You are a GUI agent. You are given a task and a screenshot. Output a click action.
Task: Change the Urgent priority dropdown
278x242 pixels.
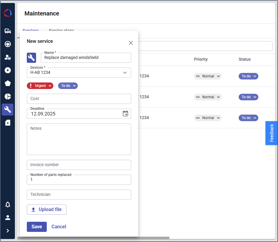tap(40, 86)
